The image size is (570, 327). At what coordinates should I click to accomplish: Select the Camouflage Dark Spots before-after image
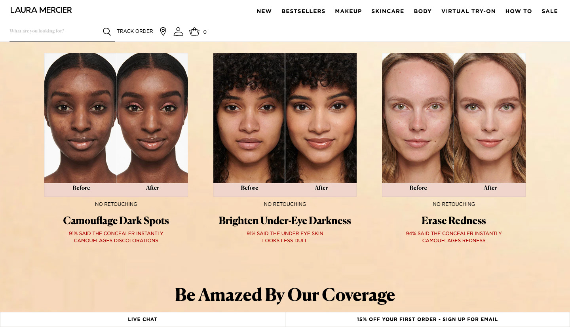(116, 125)
